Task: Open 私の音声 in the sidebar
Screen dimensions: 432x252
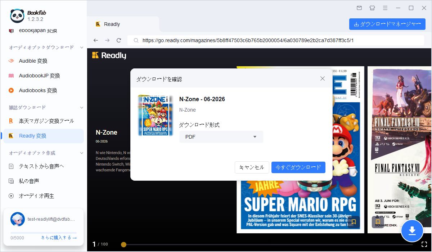Action: (44, 181)
